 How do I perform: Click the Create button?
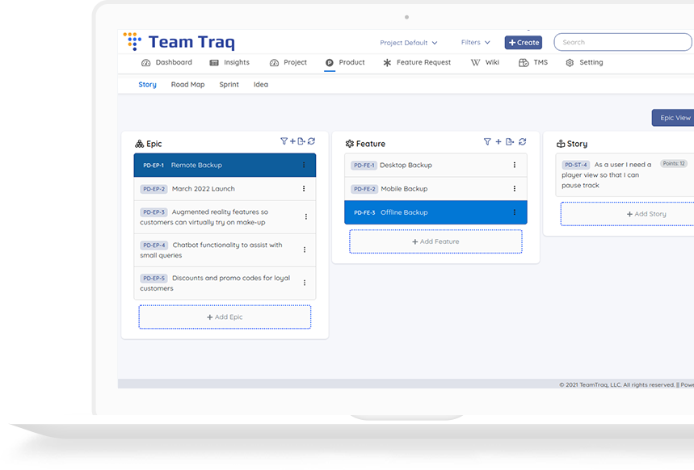click(x=524, y=43)
